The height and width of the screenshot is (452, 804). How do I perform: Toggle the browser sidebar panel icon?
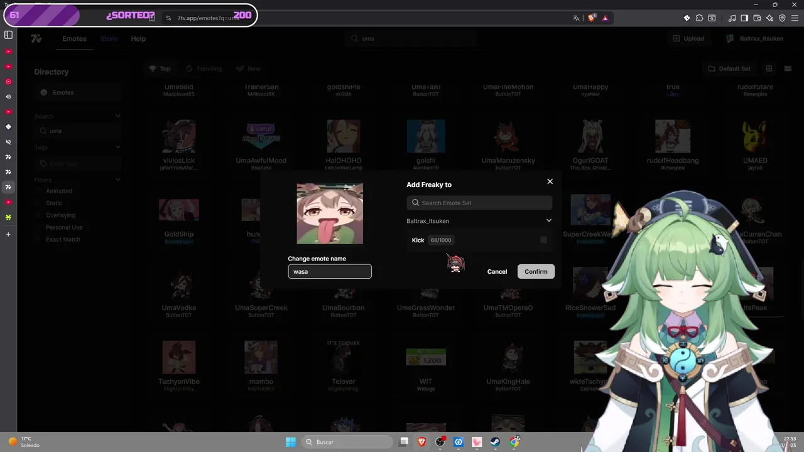point(744,18)
